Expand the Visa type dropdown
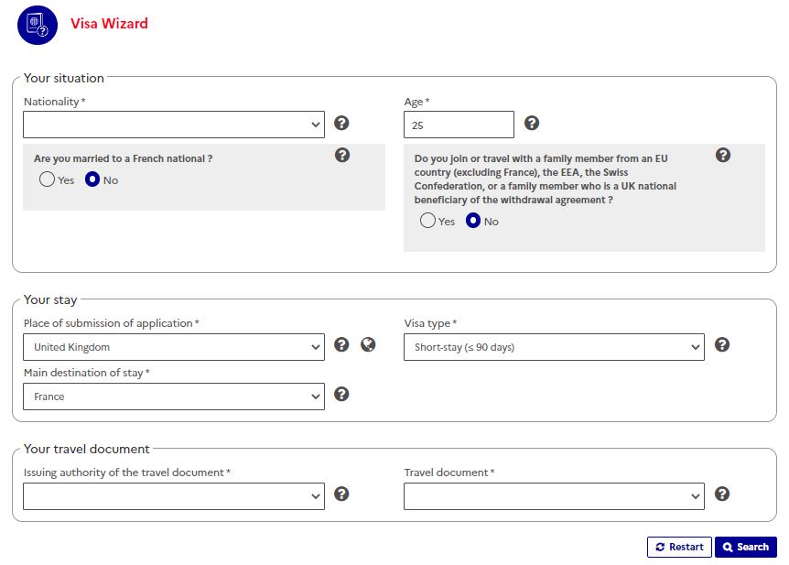The width and height of the screenshot is (789, 565). pos(554,347)
